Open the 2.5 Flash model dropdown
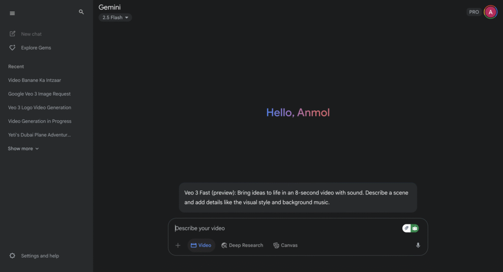This screenshot has width=503, height=272. (115, 17)
